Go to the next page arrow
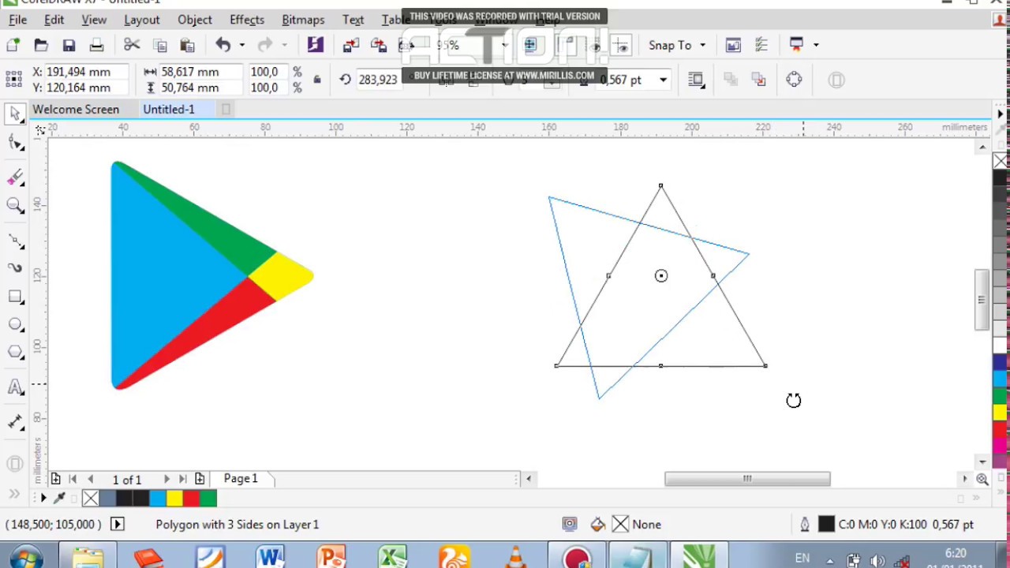The height and width of the screenshot is (568, 1010). (166, 479)
